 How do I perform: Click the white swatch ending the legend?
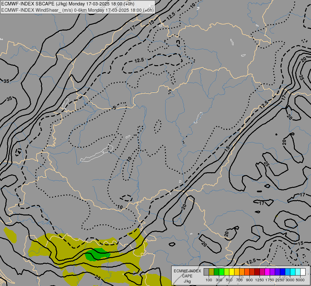(x=303, y=272)
